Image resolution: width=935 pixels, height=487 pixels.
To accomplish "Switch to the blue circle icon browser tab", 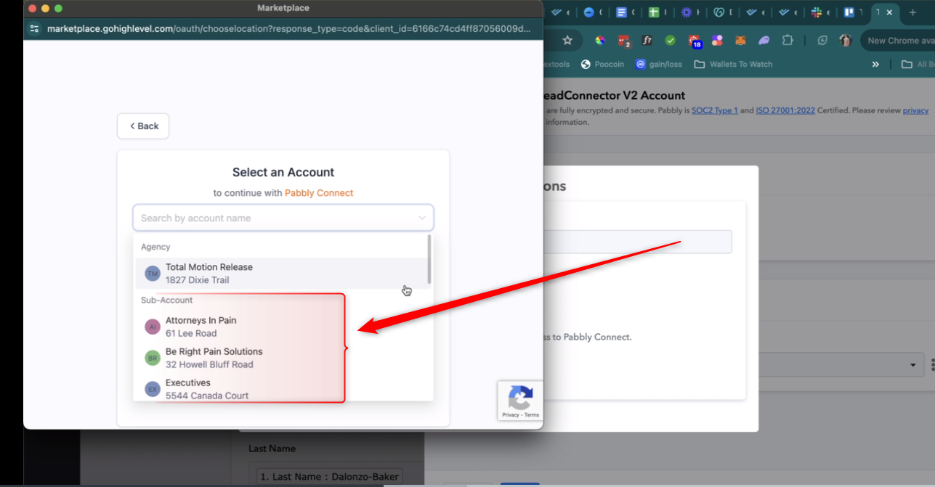I will [593, 12].
